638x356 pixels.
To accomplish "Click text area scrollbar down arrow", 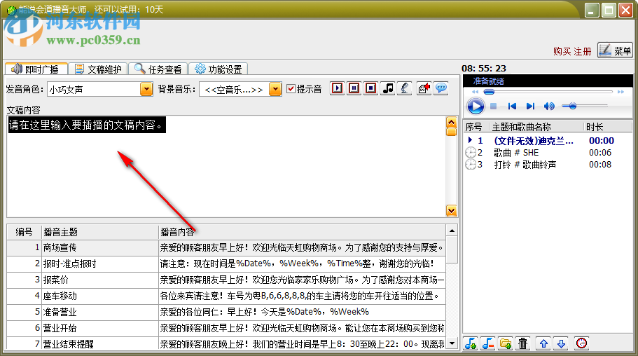I will [x=451, y=210].
